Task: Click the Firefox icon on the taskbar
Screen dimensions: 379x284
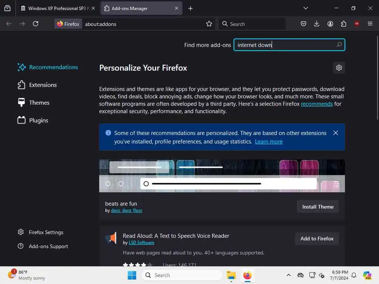Action: point(247,275)
